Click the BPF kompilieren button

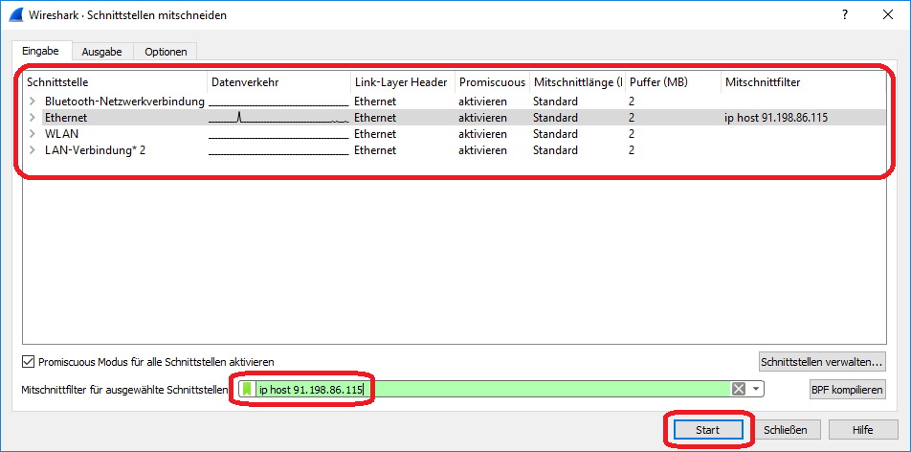coord(848,389)
